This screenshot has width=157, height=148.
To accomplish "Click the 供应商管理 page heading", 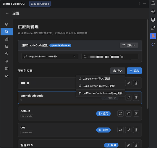I will point(28,27).
